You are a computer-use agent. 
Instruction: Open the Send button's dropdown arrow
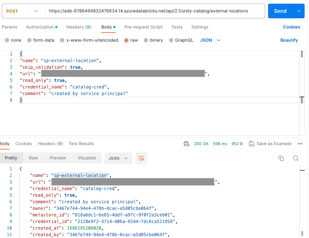pyautogui.click(x=299, y=11)
